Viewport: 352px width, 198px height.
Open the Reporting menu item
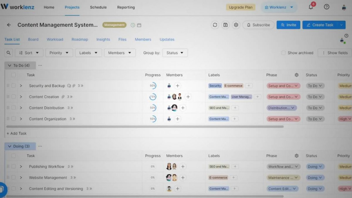pos(126,7)
